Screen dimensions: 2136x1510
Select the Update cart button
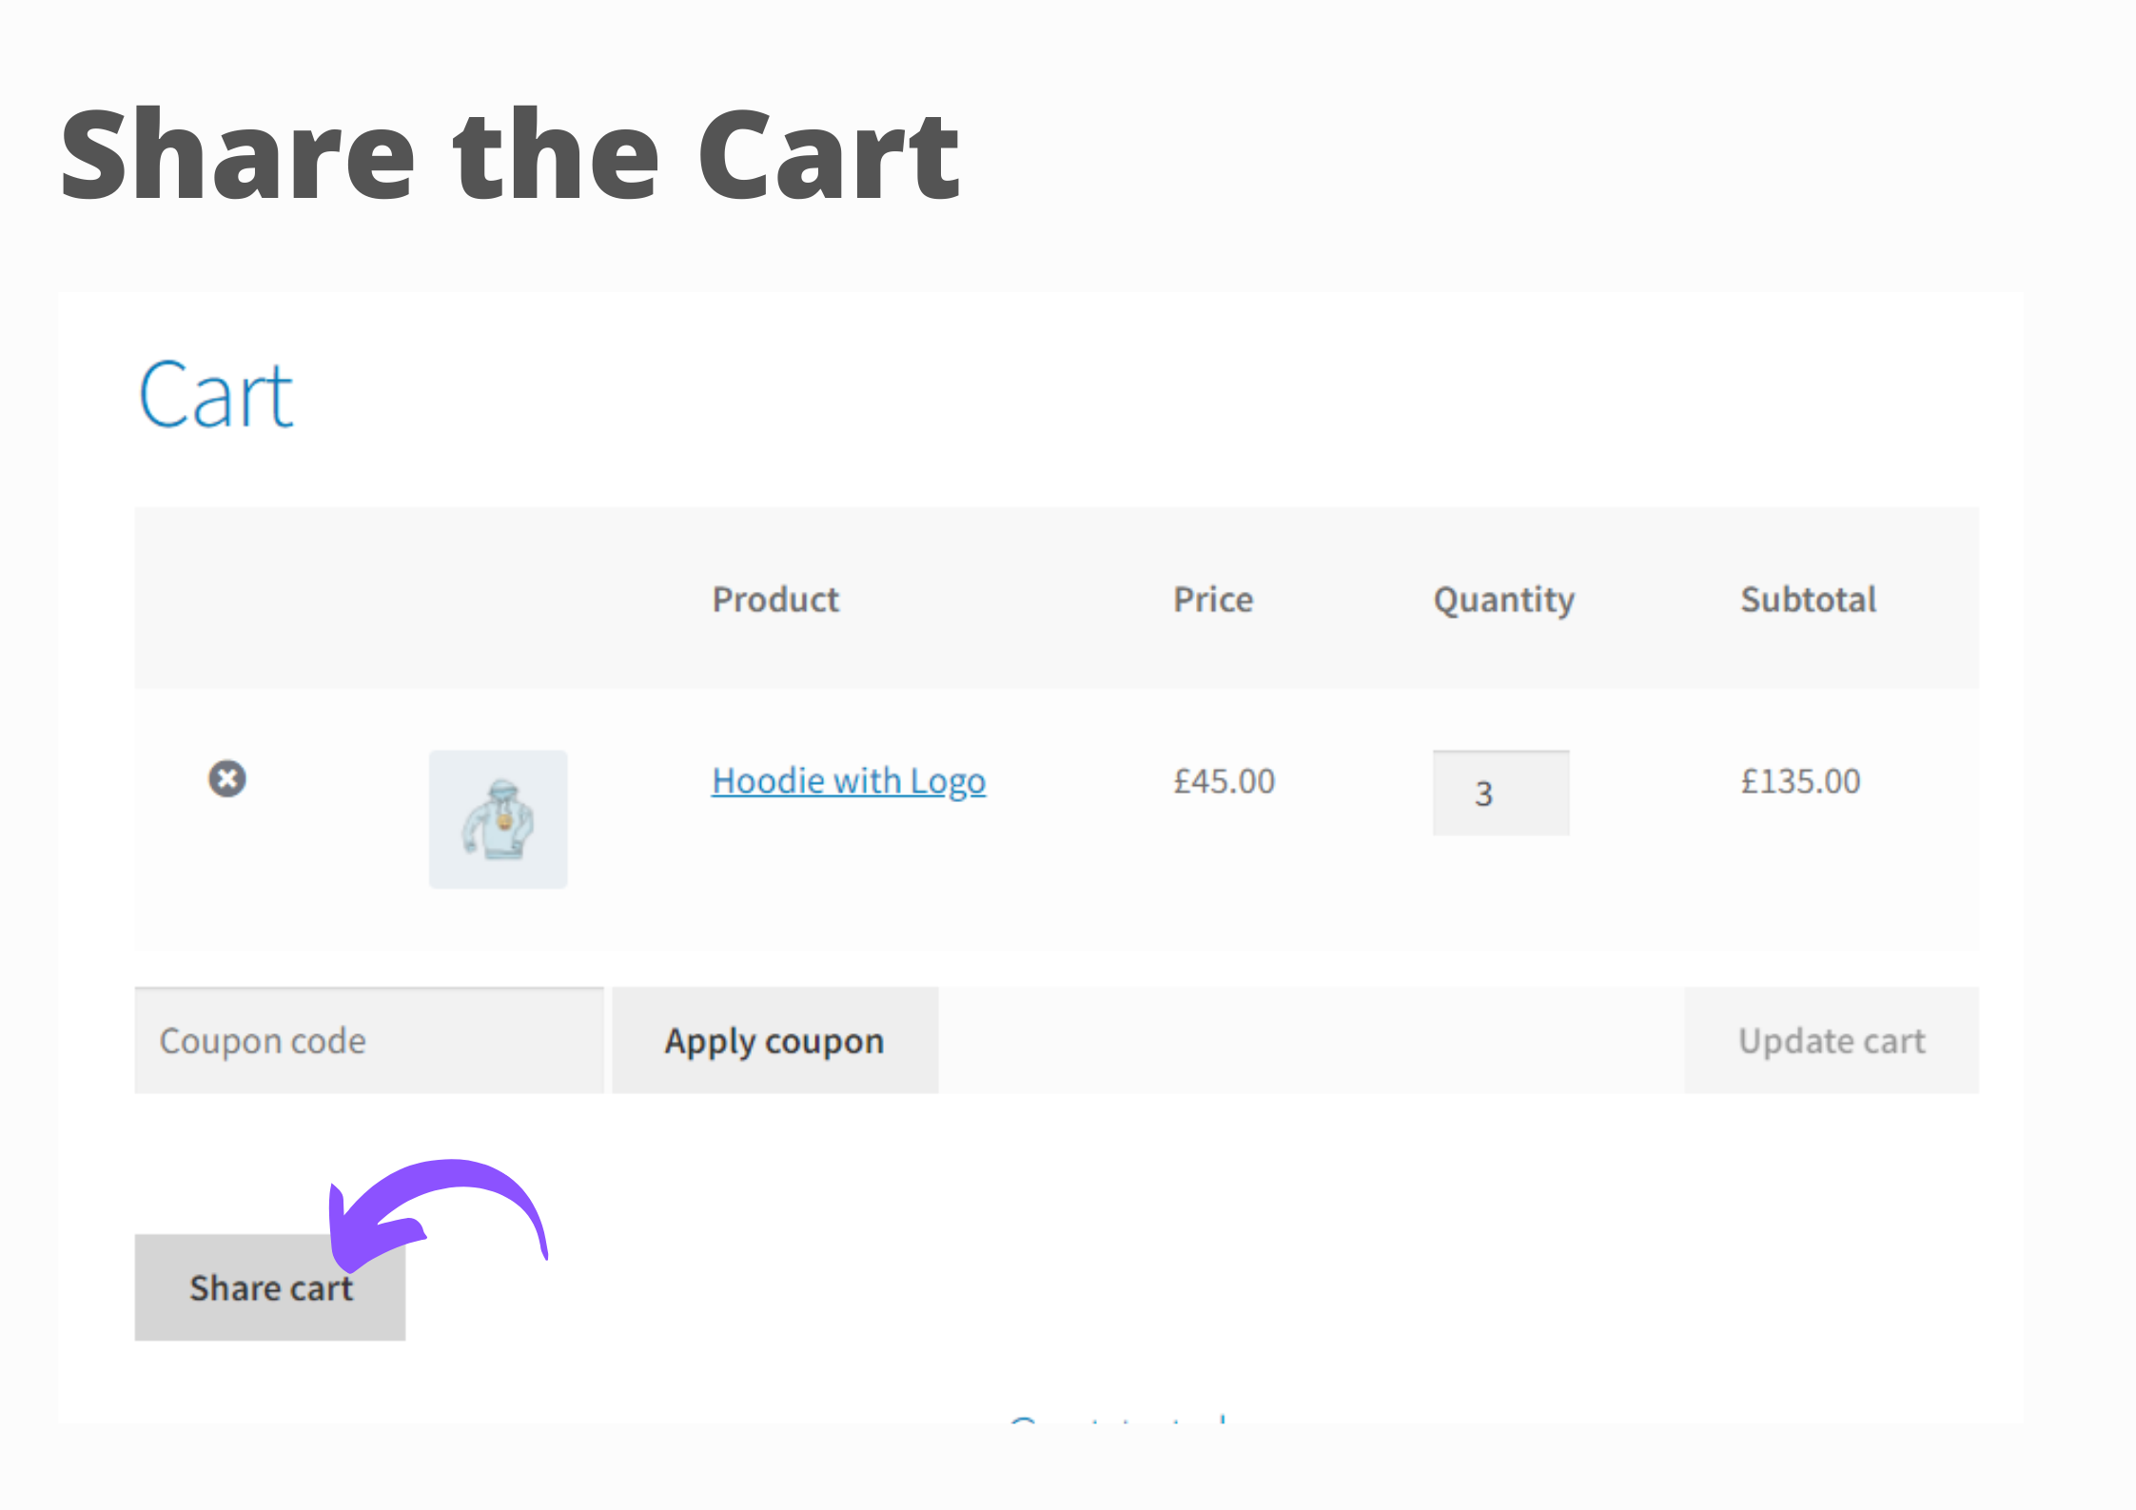tap(1832, 1040)
